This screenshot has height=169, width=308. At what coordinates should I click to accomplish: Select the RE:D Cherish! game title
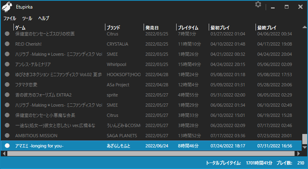pos(29,44)
